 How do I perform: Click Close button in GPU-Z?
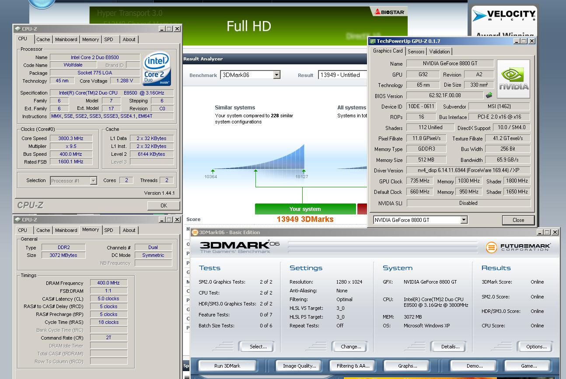click(518, 220)
